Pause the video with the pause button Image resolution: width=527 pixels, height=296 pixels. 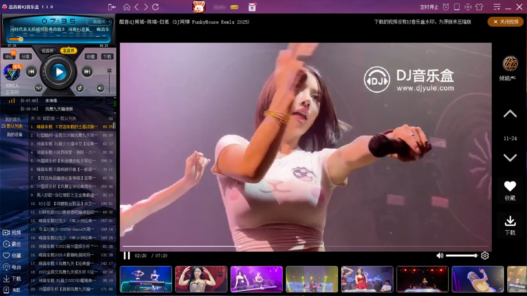click(126, 256)
